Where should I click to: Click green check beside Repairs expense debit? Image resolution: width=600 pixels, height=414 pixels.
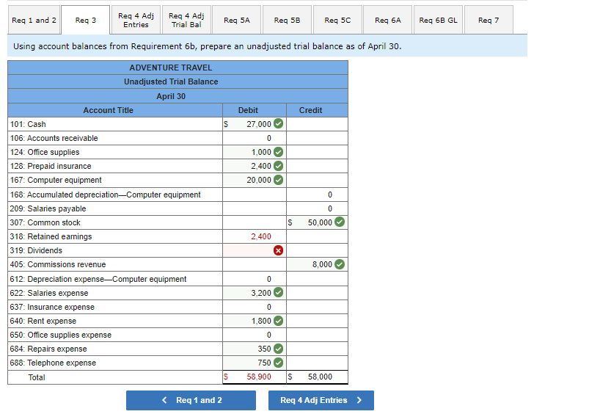(279, 349)
